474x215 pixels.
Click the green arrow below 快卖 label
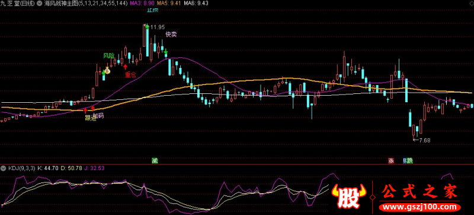(166, 51)
